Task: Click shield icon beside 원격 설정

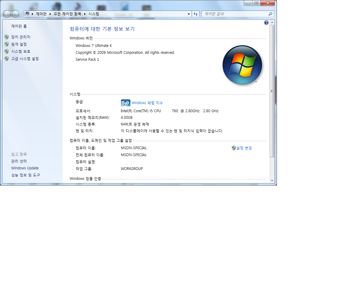Action: (7, 44)
